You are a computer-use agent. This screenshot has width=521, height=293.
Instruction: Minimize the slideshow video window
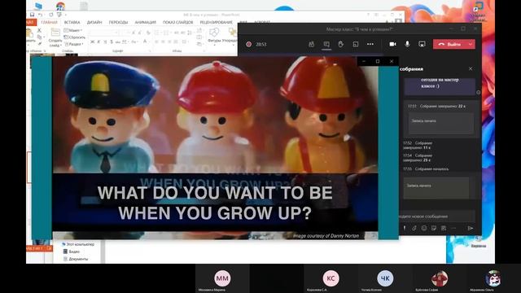click(x=364, y=62)
